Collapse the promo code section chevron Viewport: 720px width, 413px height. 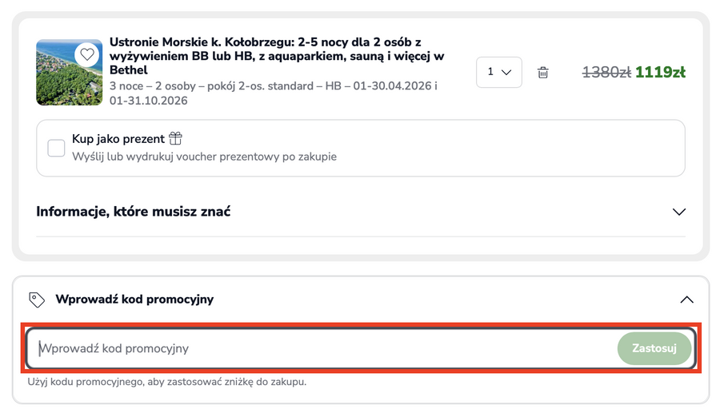686,300
